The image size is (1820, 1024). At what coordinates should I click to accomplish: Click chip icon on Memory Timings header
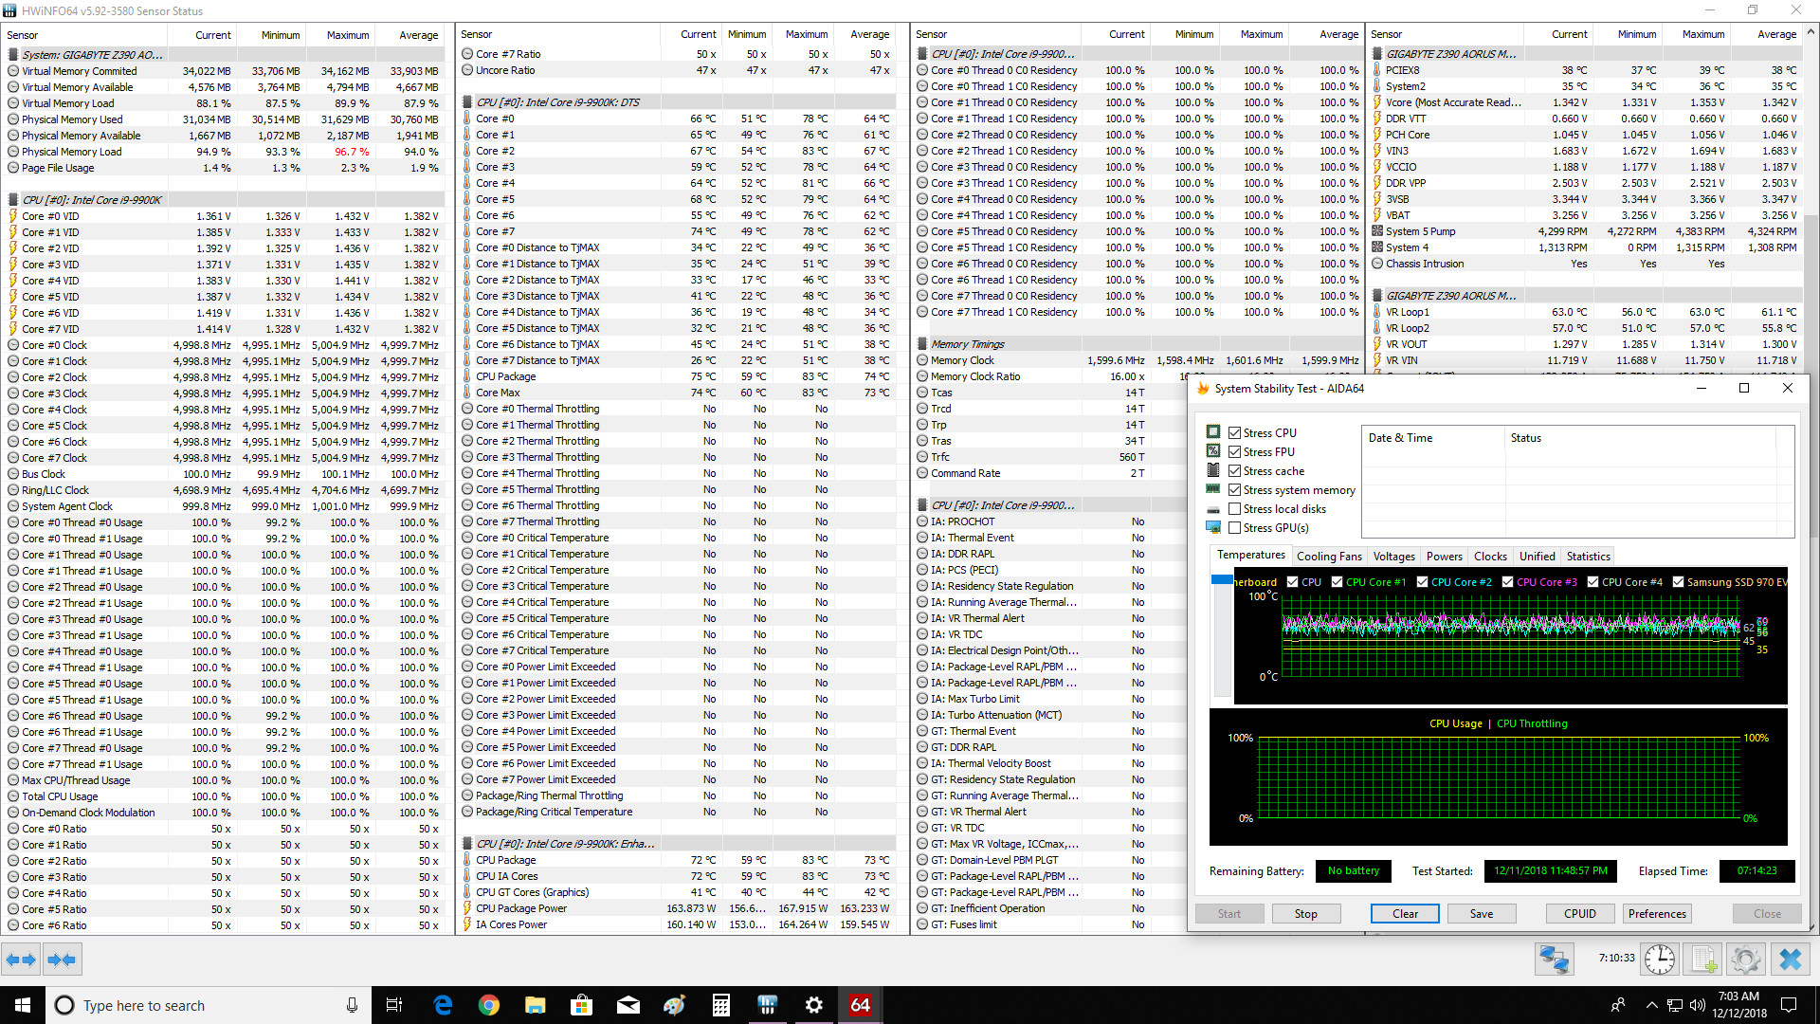(922, 344)
